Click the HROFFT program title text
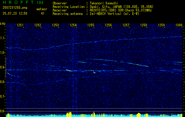The image size is (185, 117). (18, 2)
